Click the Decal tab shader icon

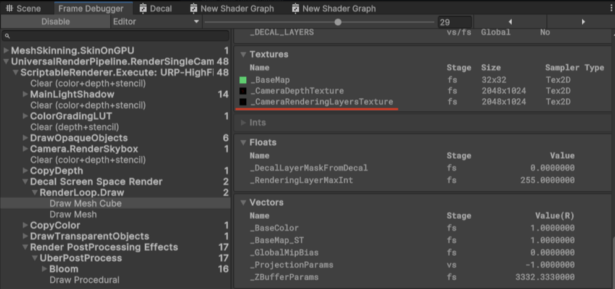143,8
